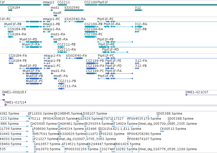Click the LP08690.5prime feature label

pos(45,129)
